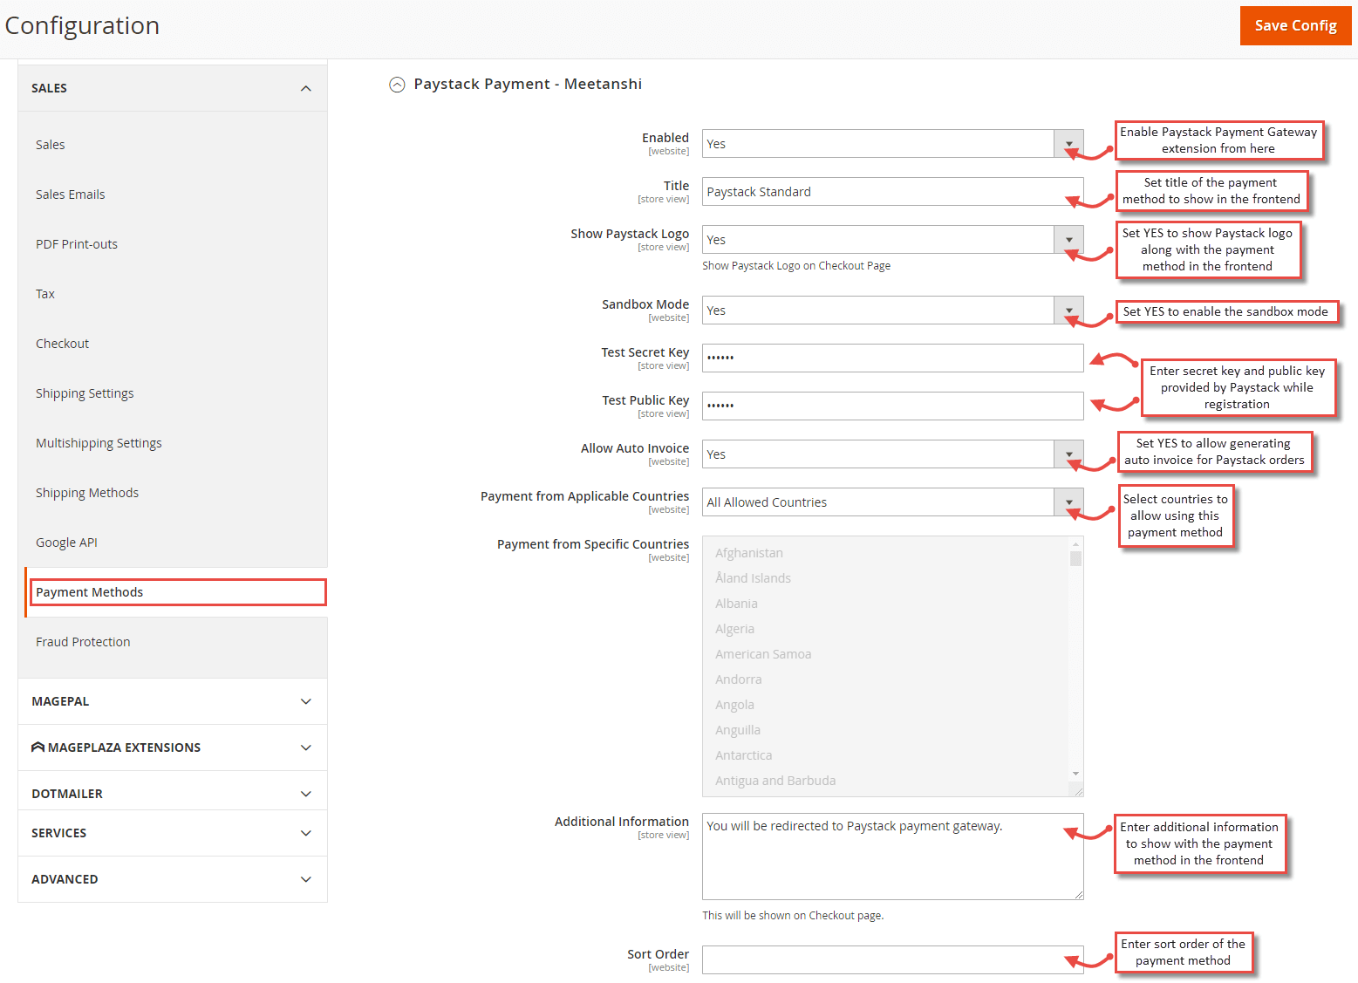Viewport: 1358px width, 983px height.
Task: Click the countries list scrollbar down arrow
Action: coord(1075,774)
